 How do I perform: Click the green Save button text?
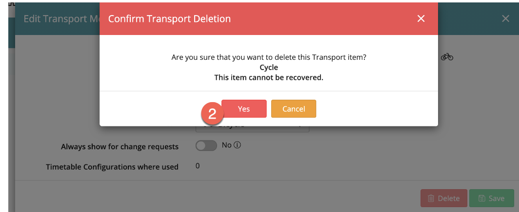point(497,198)
